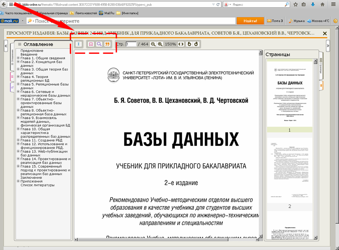Create a citation with orange quote icon

tap(107, 44)
